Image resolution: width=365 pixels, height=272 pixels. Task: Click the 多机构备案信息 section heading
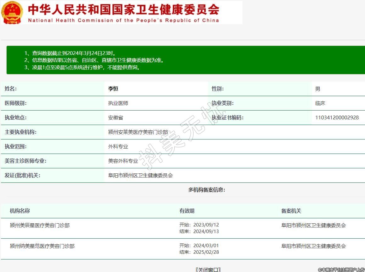click(206, 190)
